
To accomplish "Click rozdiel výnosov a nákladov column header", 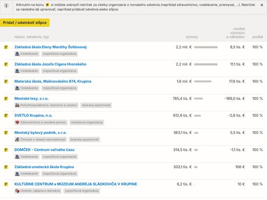I will click(236, 33).
